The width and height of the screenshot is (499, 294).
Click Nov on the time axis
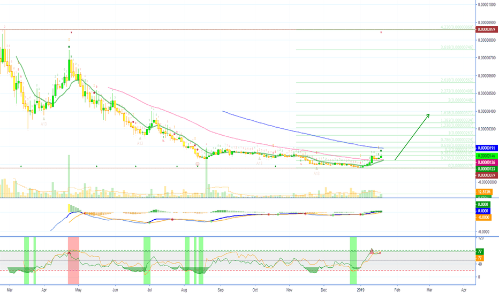(289, 290)
